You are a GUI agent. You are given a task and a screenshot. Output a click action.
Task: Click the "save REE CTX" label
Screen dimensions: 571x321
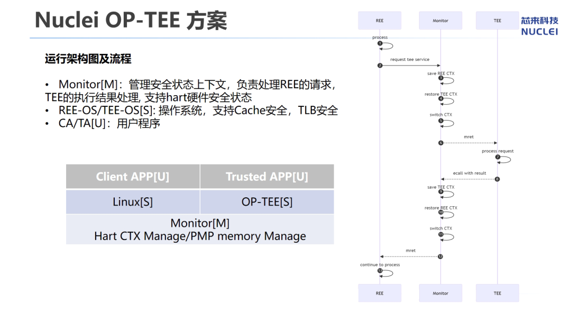440,73
